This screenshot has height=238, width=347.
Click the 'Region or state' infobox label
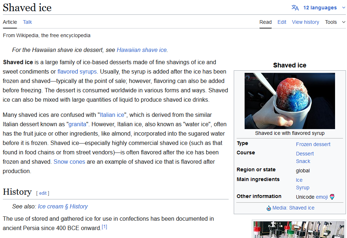pos(256,169)
